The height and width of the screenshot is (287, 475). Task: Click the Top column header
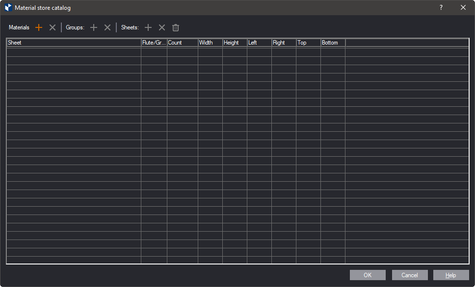click(308, 43)
